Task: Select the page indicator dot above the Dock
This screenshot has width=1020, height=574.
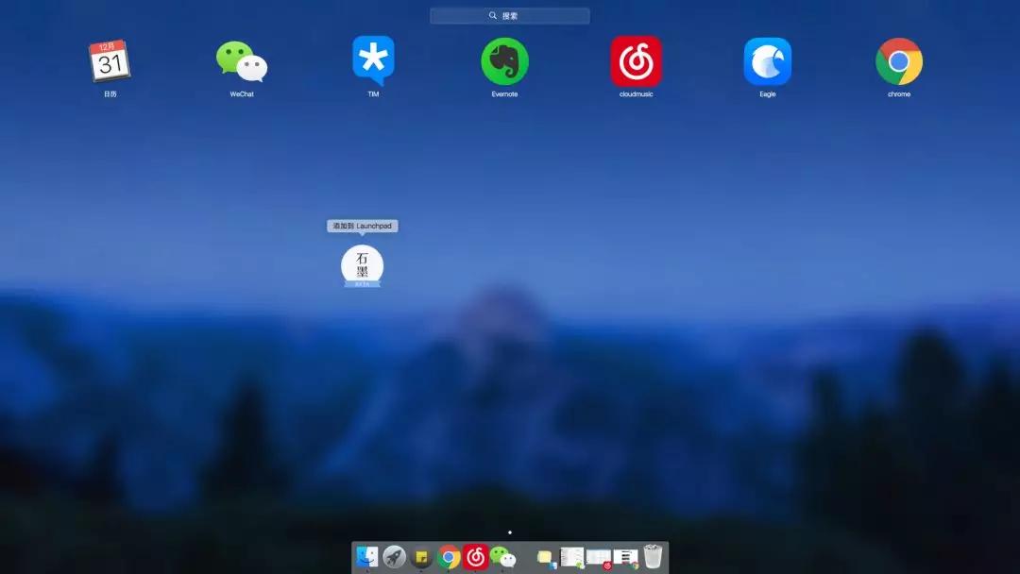Action: coord(510,532)
